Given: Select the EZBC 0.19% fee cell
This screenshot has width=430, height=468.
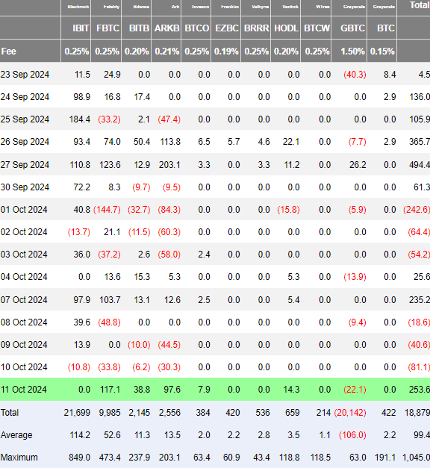Looking at the screenshot, I should [226, 52].
